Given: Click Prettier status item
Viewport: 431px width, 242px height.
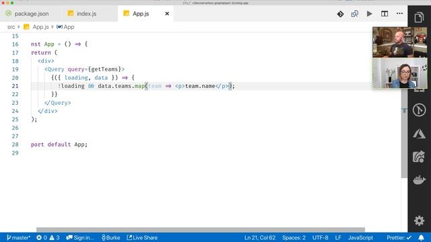Looking at the screenshot, I should click(399, 237).
